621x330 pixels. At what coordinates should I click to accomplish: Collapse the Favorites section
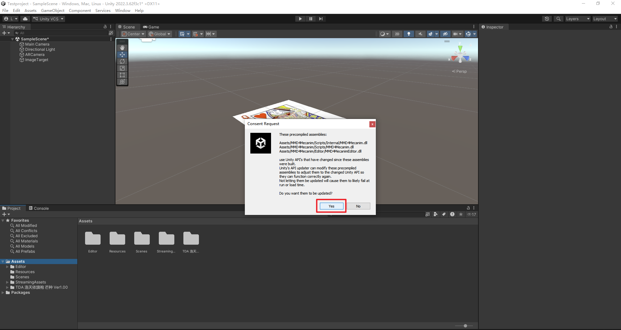pyautogui.click(x=3, y=220)
